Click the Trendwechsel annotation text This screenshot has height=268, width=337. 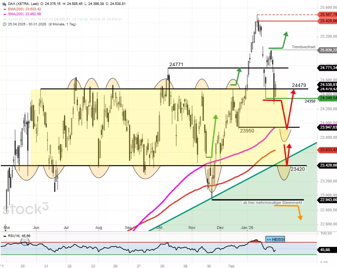tap(304, 47)
